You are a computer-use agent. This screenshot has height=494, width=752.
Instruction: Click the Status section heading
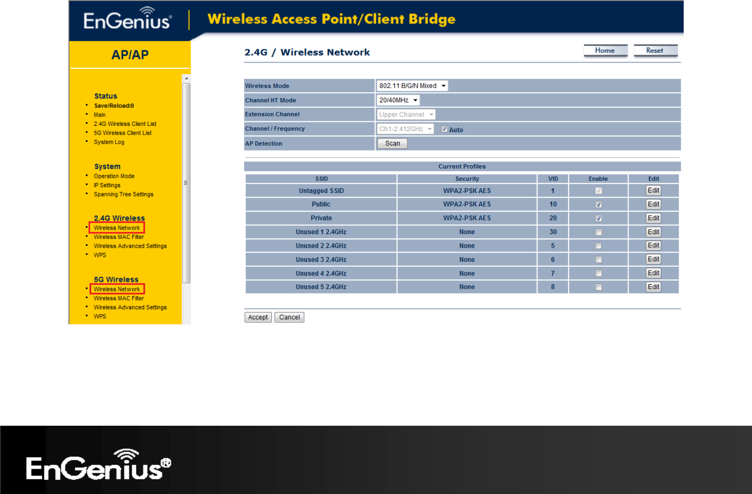[105, 96]
